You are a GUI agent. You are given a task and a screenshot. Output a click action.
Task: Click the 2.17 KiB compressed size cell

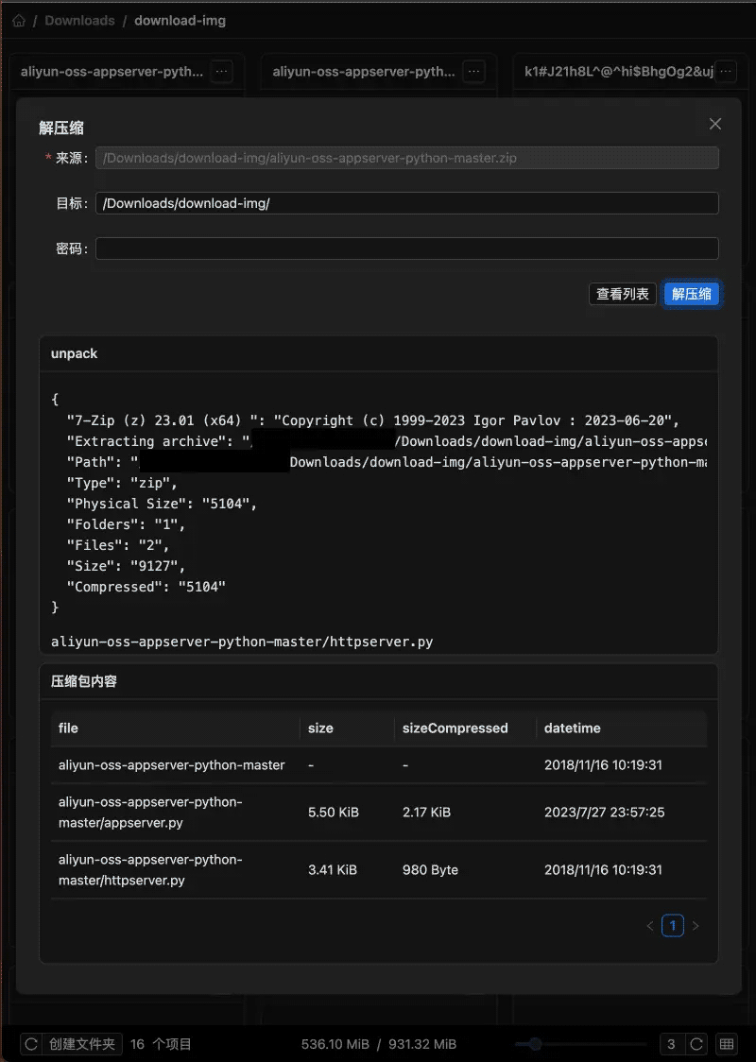click(x=465, y=812)
